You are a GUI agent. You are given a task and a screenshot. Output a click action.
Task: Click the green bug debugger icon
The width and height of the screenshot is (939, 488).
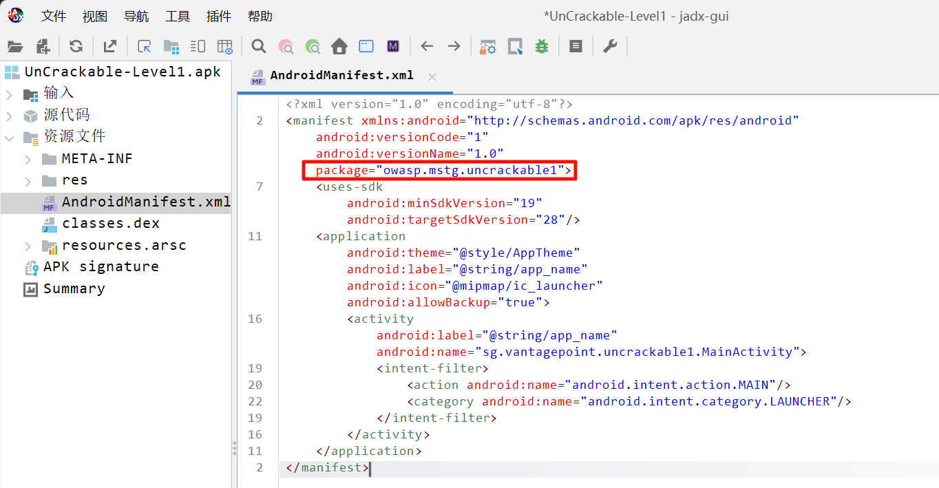[542, 47]
